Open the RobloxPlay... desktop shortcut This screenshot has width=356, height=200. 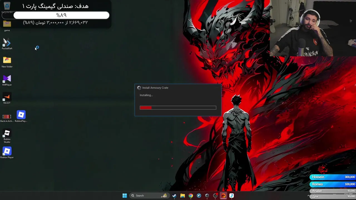tap(21, 117)
